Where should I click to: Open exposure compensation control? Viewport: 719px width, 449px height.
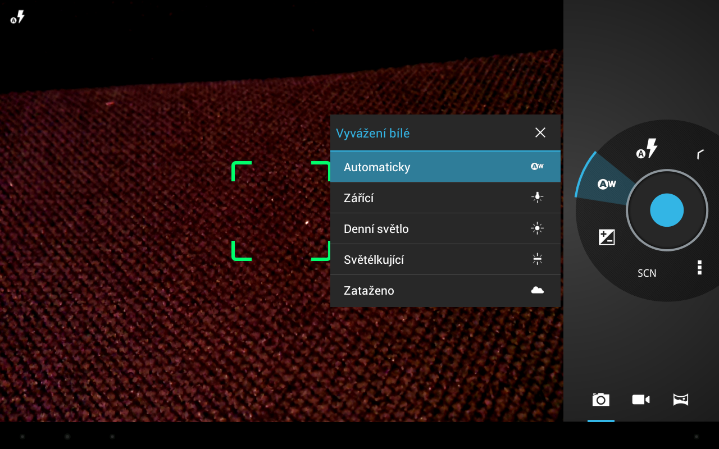607,237
